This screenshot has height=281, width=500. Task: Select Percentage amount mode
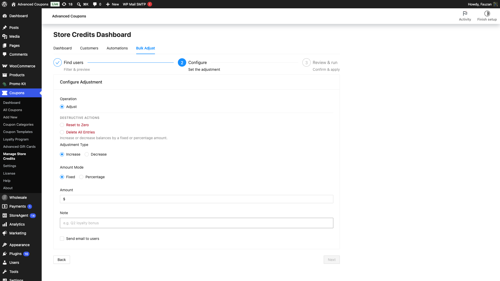pyautogui.click(x=81, y=177)
